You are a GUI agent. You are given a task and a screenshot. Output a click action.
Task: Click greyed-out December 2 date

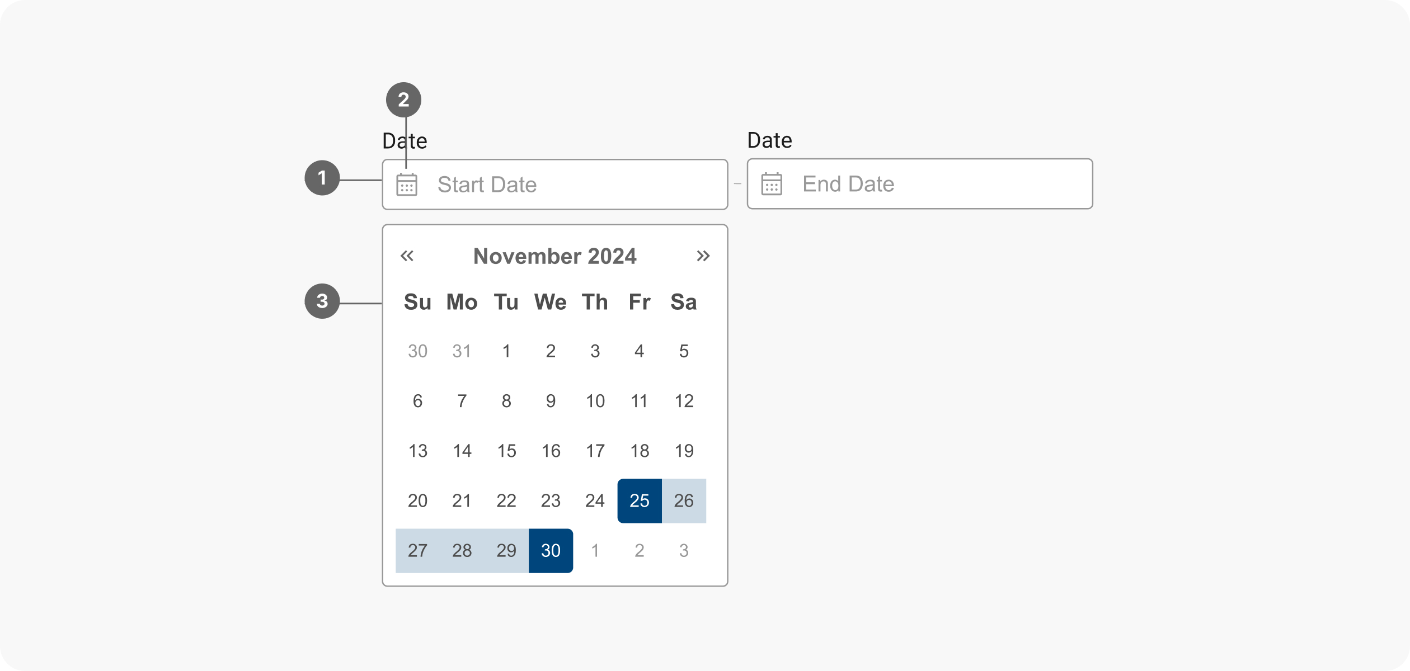pyautogui.click(x=640, y=551)
